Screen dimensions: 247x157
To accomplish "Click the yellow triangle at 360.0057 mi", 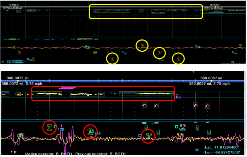I will click(212, 81).
